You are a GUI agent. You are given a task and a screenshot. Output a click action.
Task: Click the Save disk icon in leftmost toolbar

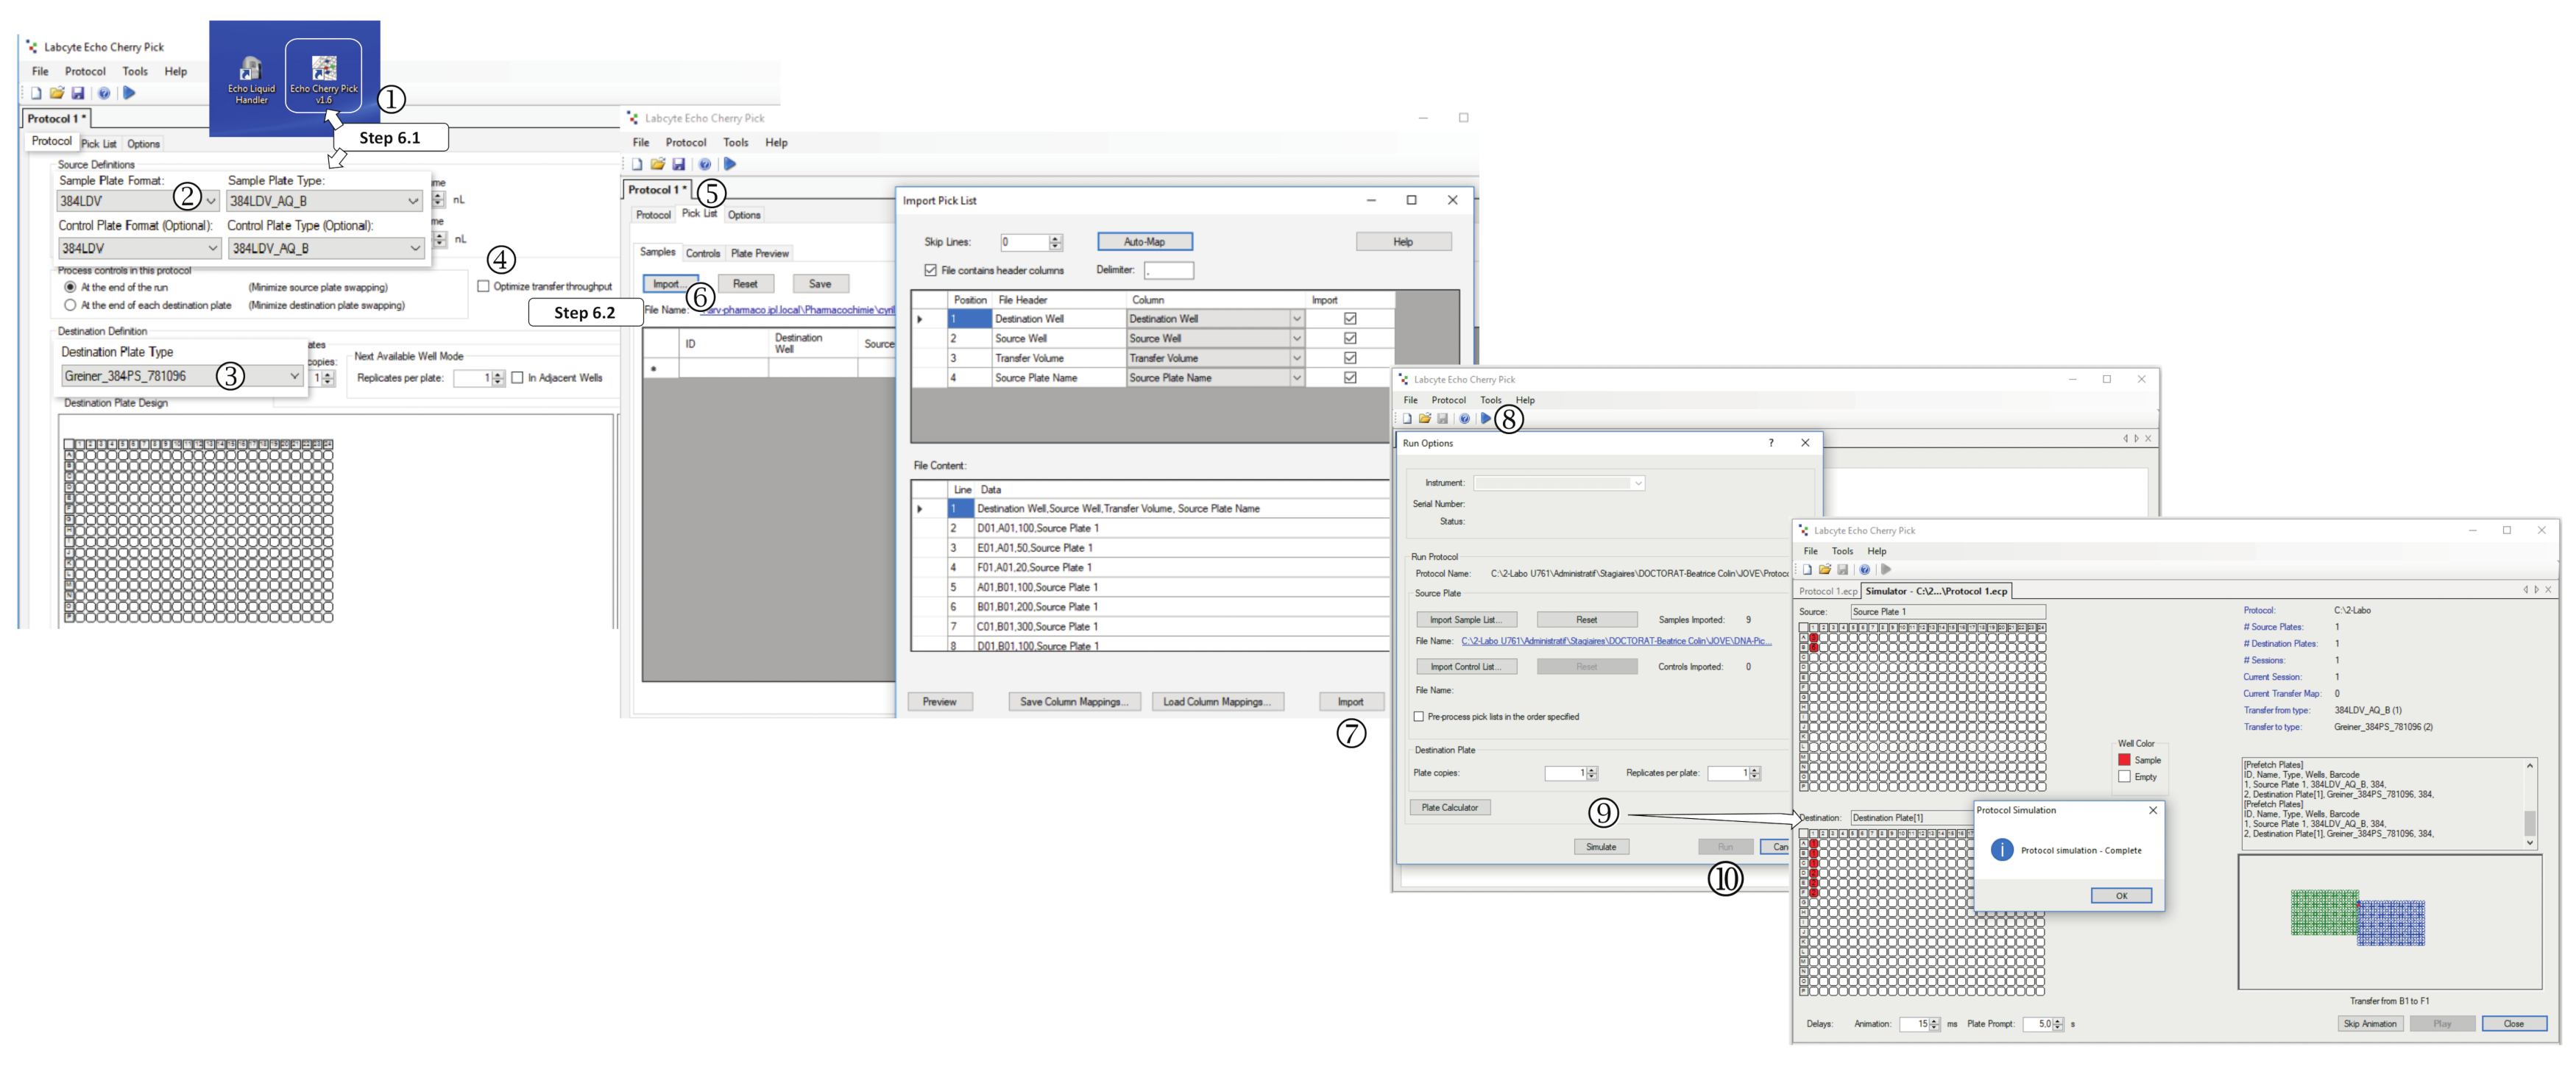click(x=78, y=93)
